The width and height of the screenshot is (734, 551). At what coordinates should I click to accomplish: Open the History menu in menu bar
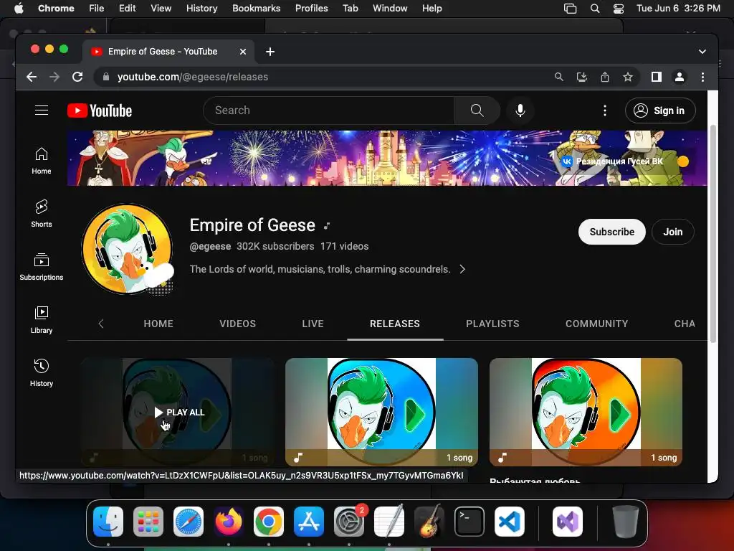click(201, 9)
